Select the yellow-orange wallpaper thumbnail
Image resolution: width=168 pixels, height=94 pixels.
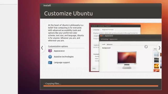point(156,66)
